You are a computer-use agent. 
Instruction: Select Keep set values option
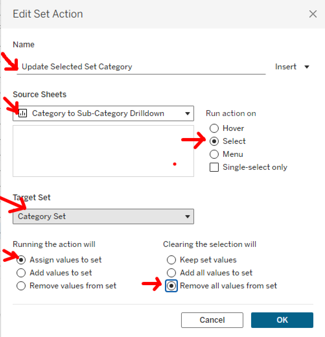[171, 260]
